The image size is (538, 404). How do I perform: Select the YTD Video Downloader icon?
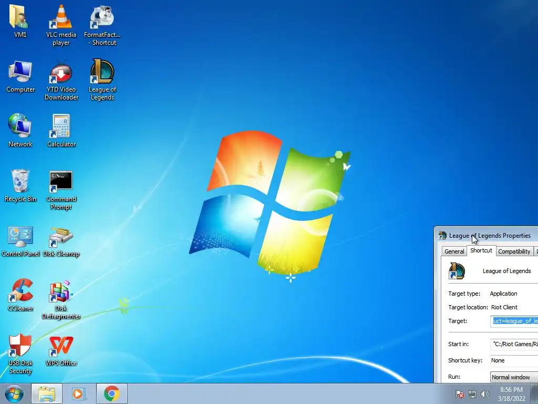[x=61, y=80]
